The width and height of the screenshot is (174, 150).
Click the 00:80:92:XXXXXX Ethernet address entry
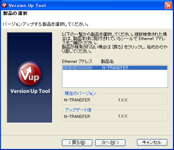(x=77, y=68)
